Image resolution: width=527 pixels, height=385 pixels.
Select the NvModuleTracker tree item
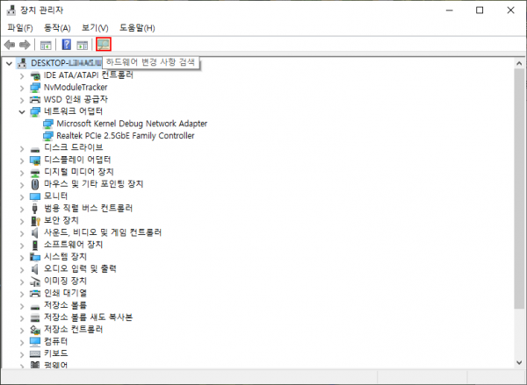(75, 88)
